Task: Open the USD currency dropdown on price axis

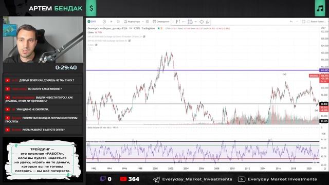Action: pos(323,28)
